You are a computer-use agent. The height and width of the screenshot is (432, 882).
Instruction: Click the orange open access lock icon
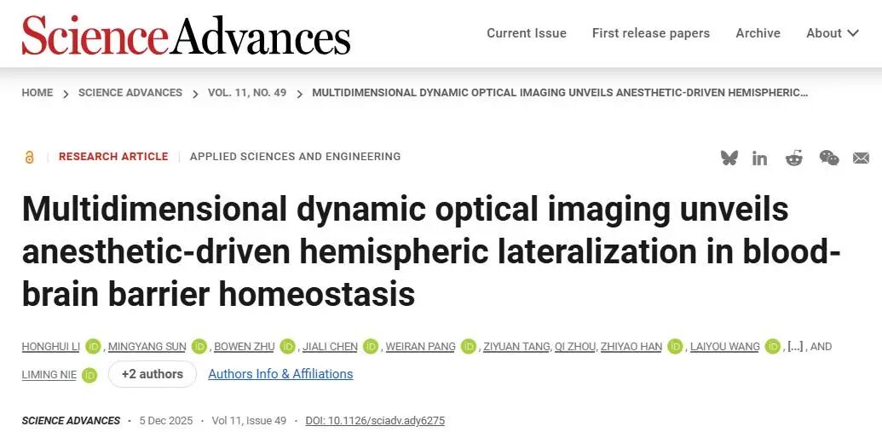tap(30, 157)
